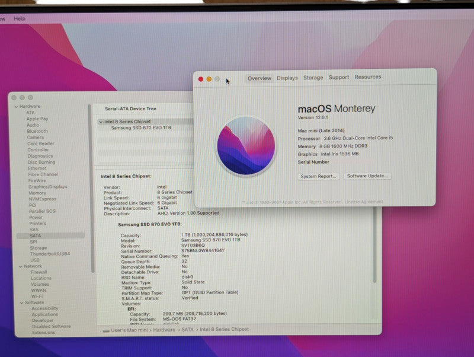Select the highlighted SATA sidebar entry
The height and width of the screenshot is (357, 474).
coord(50,235)
